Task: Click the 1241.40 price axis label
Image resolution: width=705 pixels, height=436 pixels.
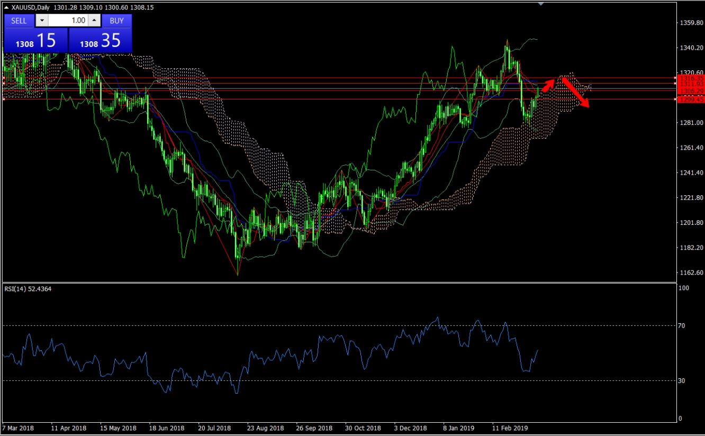Action: pos(691,172)
